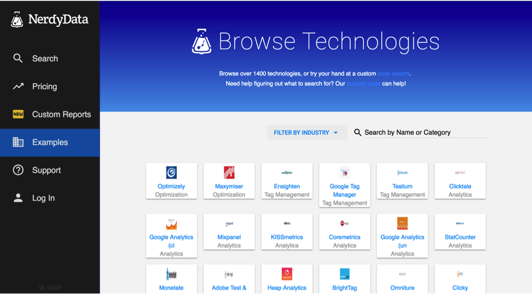The image size is (532, 294).
Task: Click the StatCounter logo icon
Action: [460, 224]
